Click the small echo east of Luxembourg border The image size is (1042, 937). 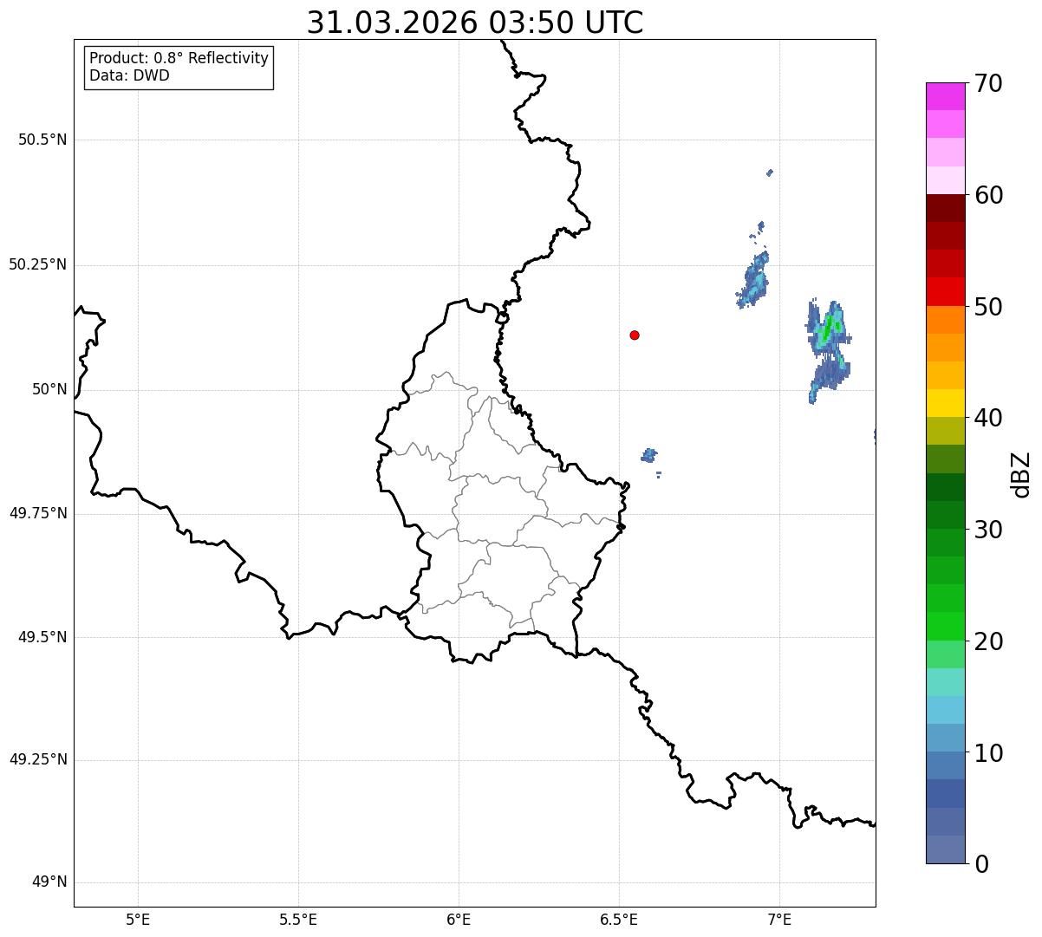649,455
